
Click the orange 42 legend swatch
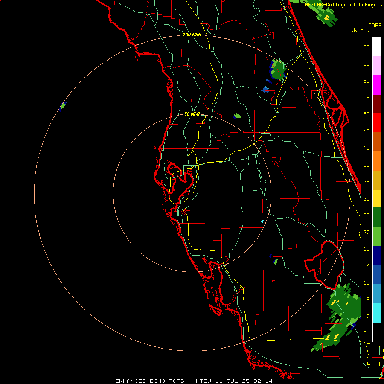click(377, 161)
